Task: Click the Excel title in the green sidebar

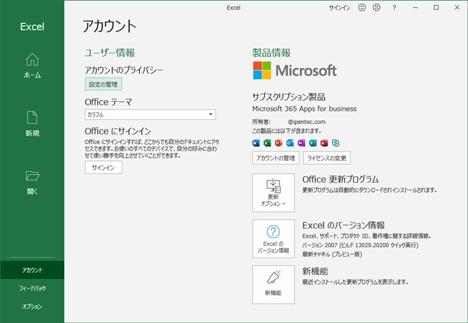Action: (32, 27)
